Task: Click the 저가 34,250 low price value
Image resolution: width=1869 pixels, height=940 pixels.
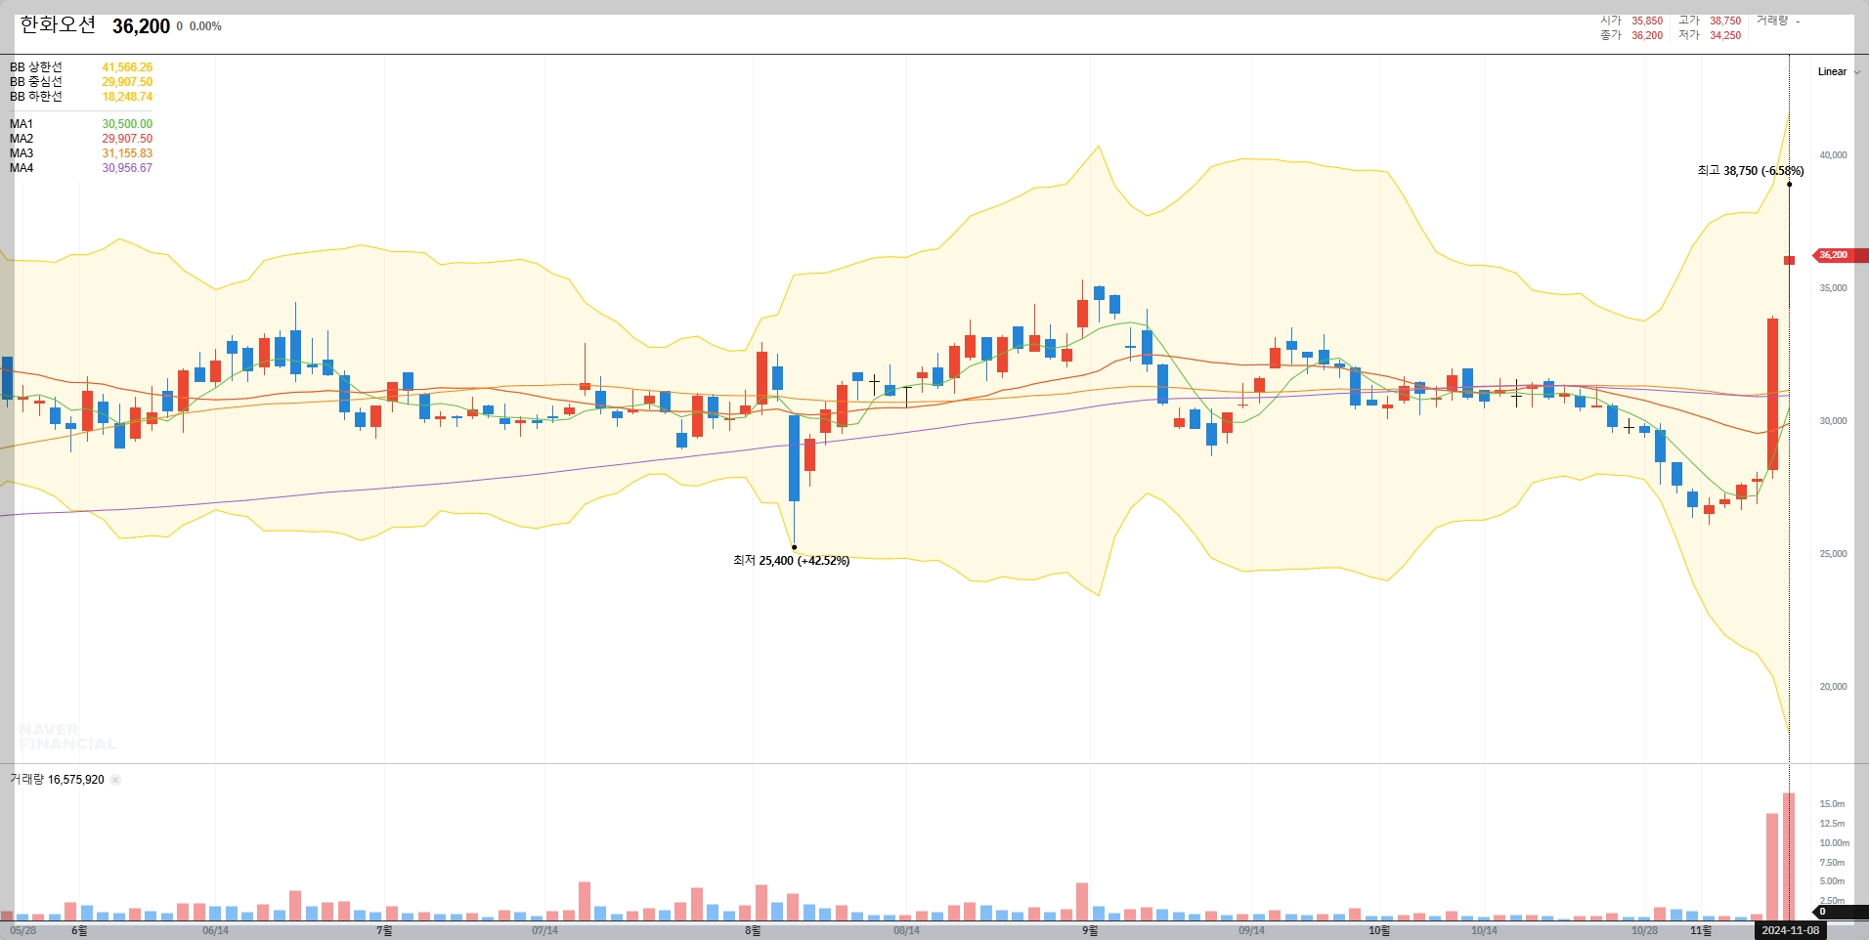Action: point(1725,35)
